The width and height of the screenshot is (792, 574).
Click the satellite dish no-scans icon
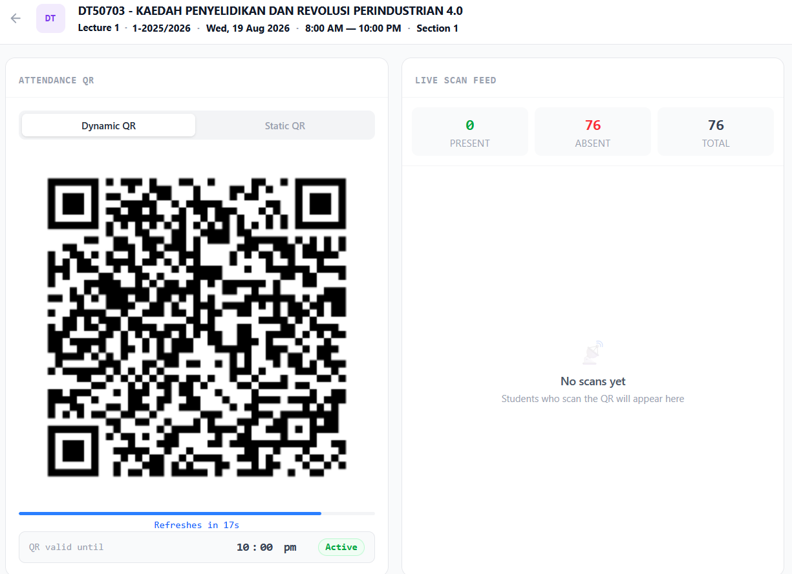click(593, 353)
